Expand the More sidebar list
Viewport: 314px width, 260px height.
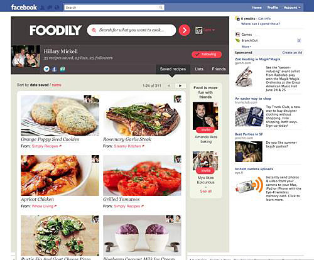[246, 46]
